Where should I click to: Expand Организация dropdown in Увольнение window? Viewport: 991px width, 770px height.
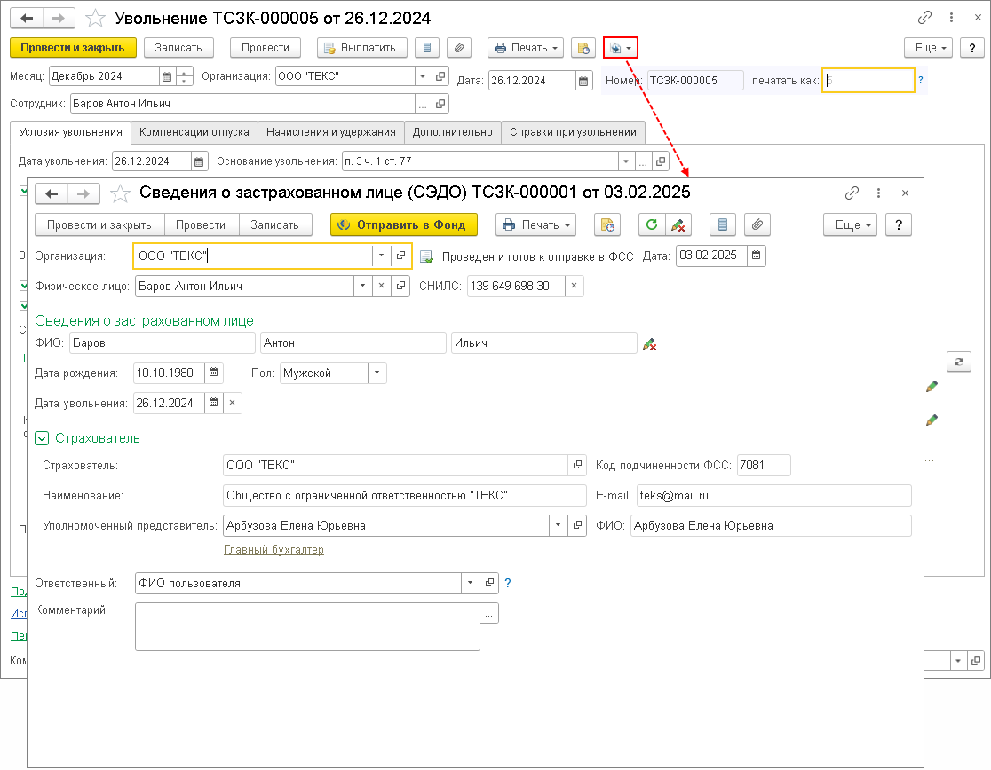(x=423, y=76)
